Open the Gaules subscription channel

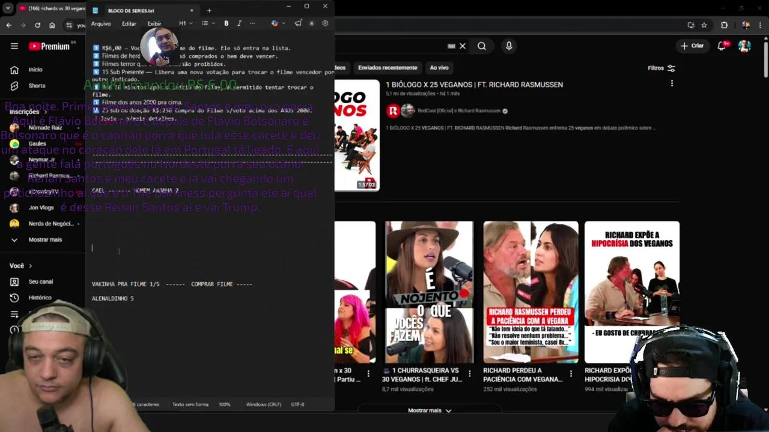tap(36, 143)
